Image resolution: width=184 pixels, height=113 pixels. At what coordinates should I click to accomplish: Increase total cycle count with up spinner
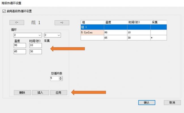pos(61,77)
